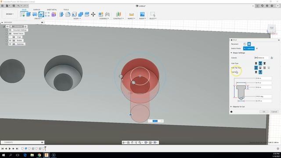Choose the Revolve tool in Create group
The image size is (281, 158).
click(35, 14)
